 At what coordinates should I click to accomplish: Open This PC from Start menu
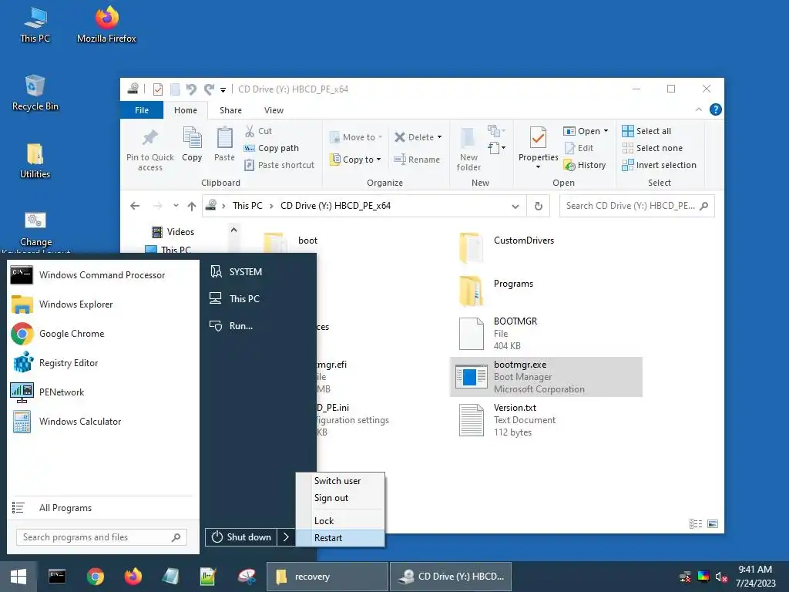[x=258, y=298]
